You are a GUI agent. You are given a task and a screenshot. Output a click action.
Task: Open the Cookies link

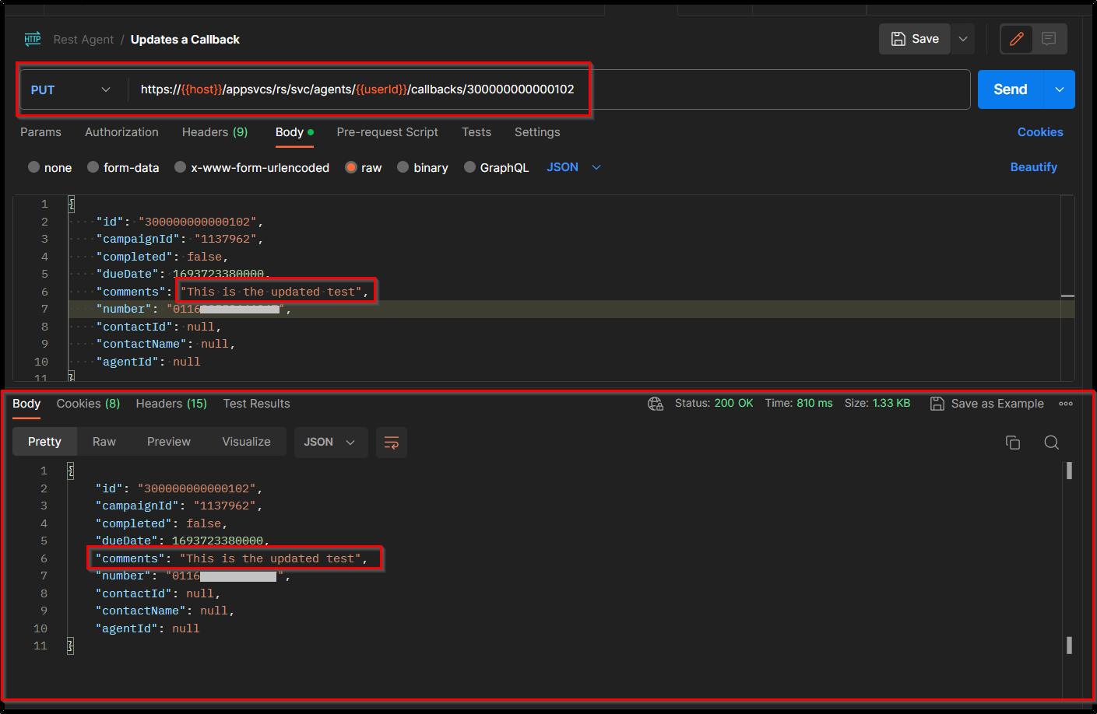1040,132
